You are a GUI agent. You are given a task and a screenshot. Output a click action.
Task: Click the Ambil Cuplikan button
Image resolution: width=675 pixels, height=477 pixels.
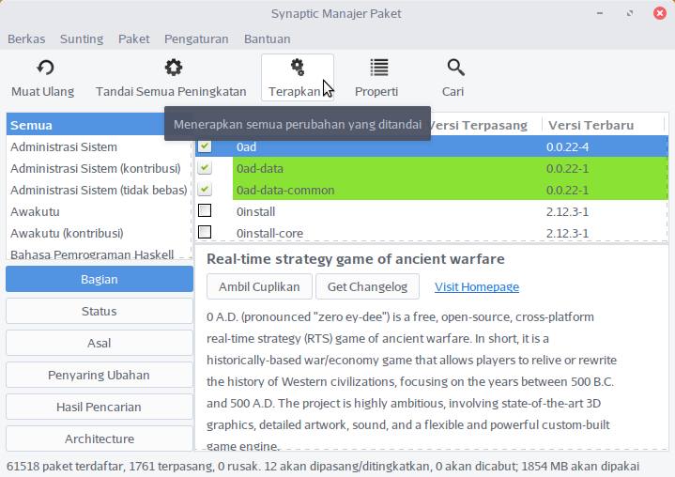[x=259, y=286]
